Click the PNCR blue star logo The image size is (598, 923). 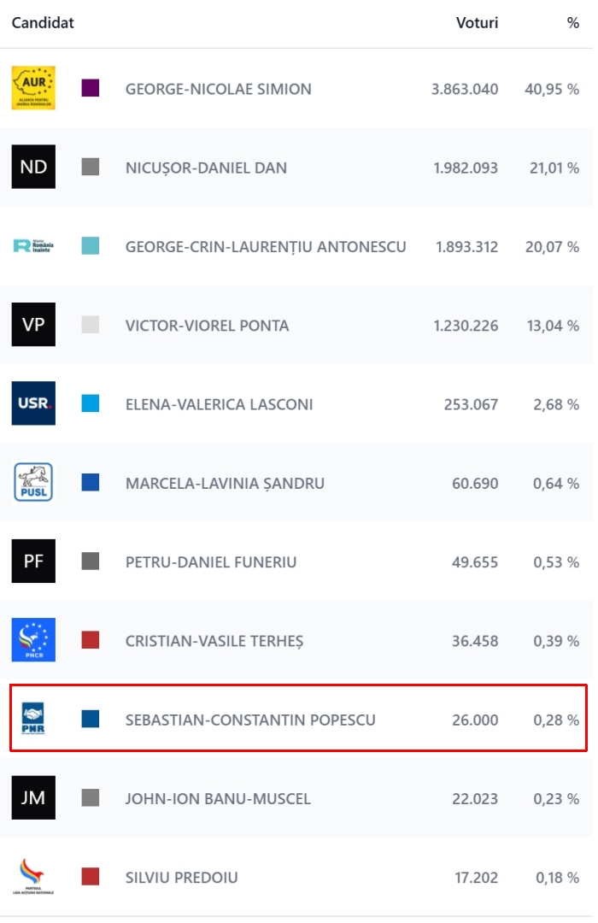pyautogui.click(x=33, y=640)
